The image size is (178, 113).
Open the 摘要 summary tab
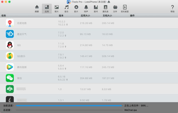(x=37, y=9)
